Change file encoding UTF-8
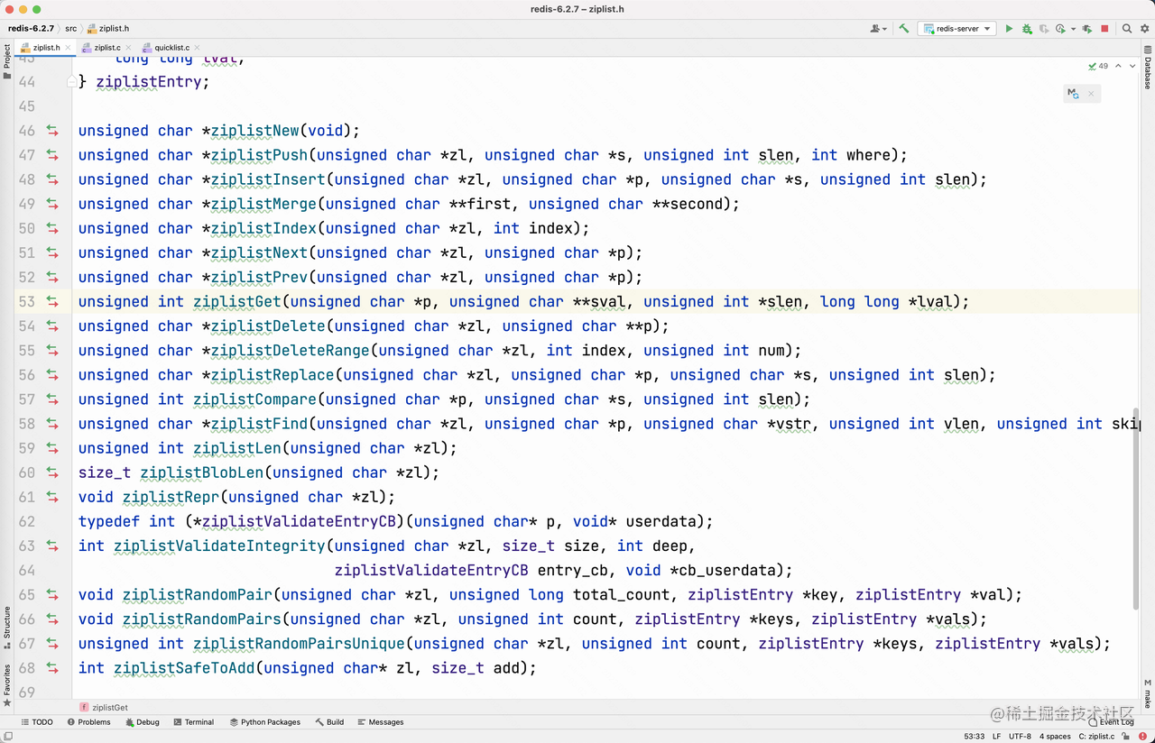 pyautogui.click(x=1020, y=736)
